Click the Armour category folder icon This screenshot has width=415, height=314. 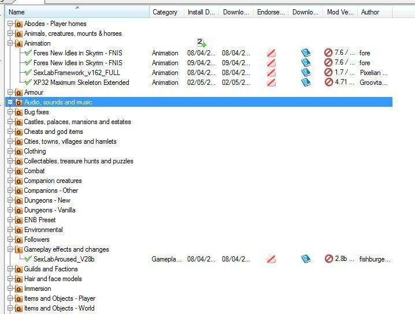(18, 92)
